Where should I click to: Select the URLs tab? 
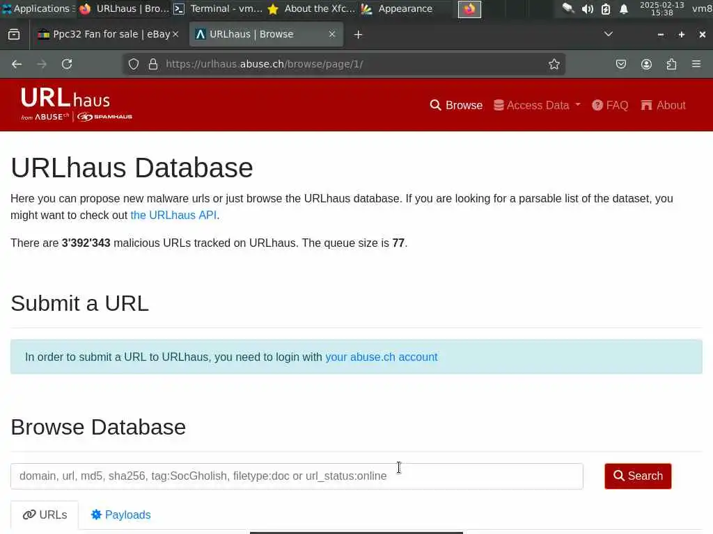(x=45, y=515)
